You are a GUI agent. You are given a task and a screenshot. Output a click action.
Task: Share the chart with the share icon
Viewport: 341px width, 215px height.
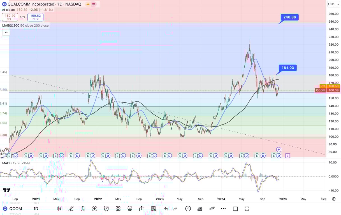(x=141, y=209)
